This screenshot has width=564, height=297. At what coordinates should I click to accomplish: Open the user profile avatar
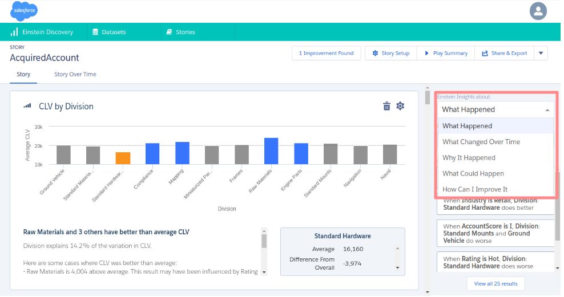[x=538, y=11]
